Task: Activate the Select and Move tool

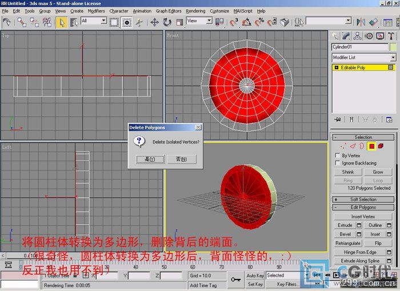Action: coord(155,22)
